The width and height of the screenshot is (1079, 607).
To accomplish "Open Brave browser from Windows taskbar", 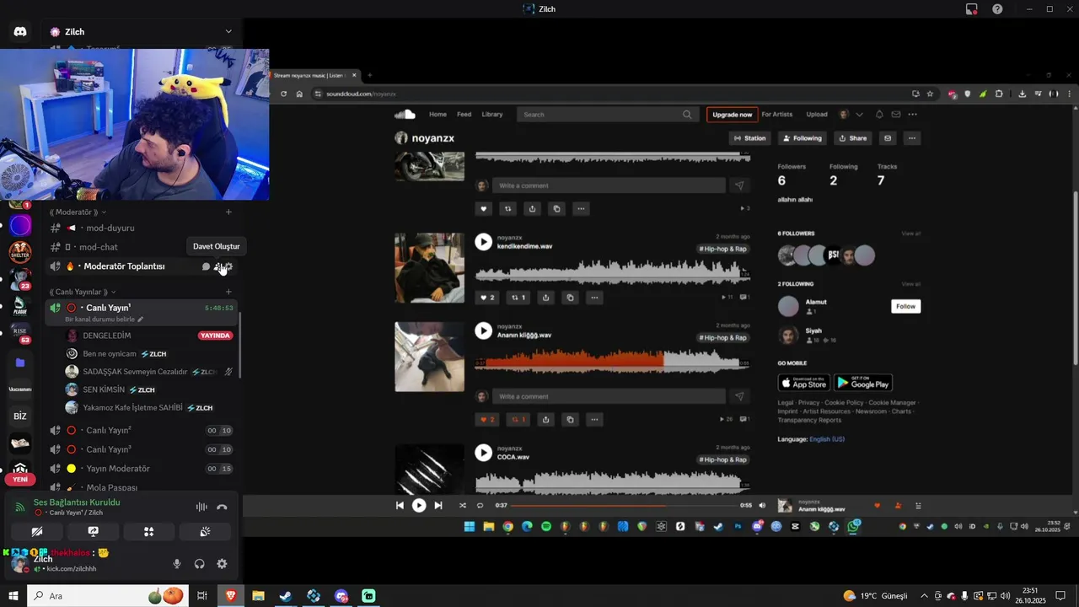I will click(x=231, y=596).
